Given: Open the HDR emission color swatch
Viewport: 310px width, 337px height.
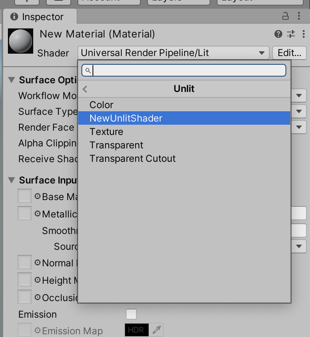Looking at the screenshot, I should point(137,330).
